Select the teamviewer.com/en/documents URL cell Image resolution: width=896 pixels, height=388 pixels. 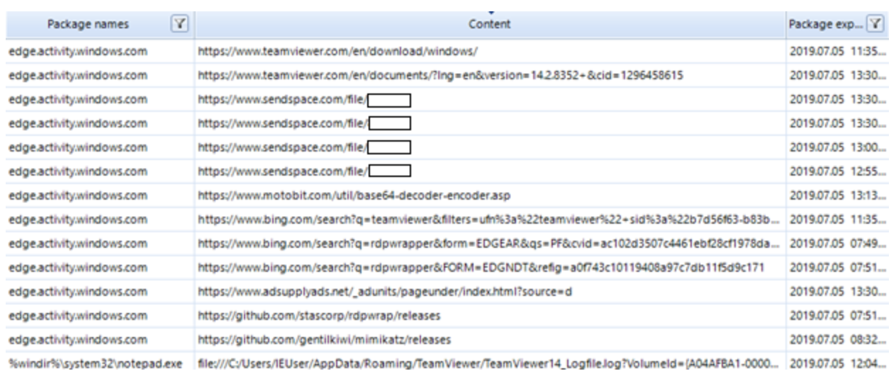click(x=490, y=75)
